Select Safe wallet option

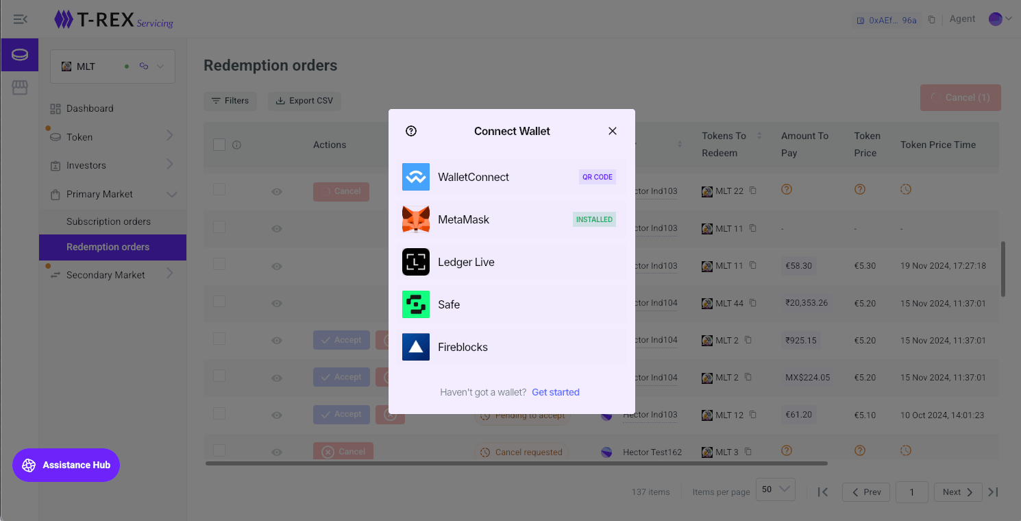(x=511, y=304)
